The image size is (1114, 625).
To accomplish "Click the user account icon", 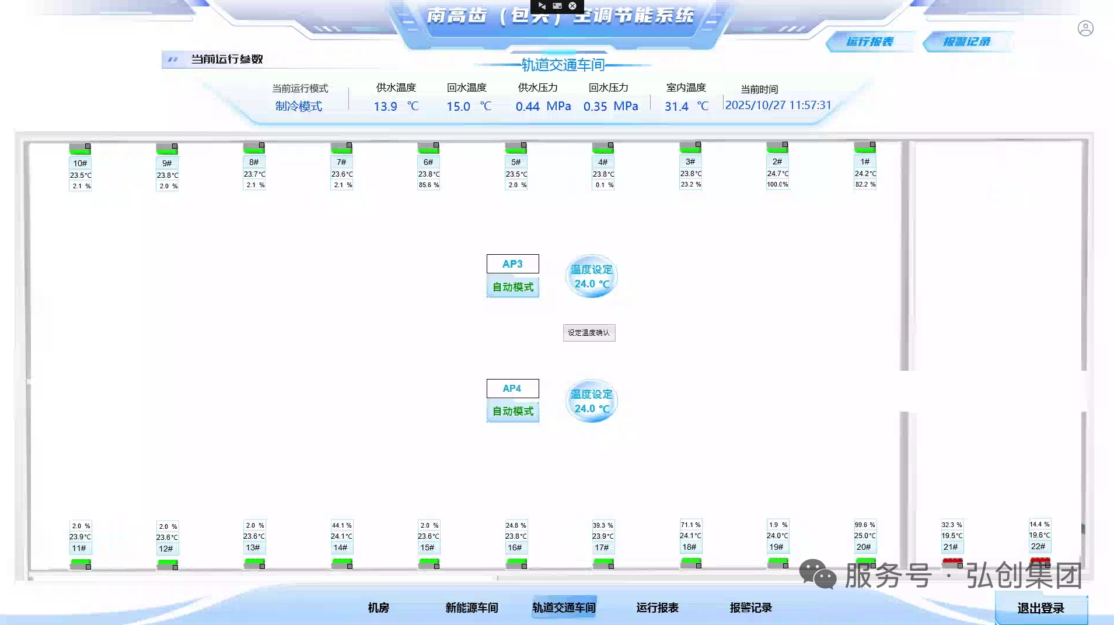I will coord(1085,29).
